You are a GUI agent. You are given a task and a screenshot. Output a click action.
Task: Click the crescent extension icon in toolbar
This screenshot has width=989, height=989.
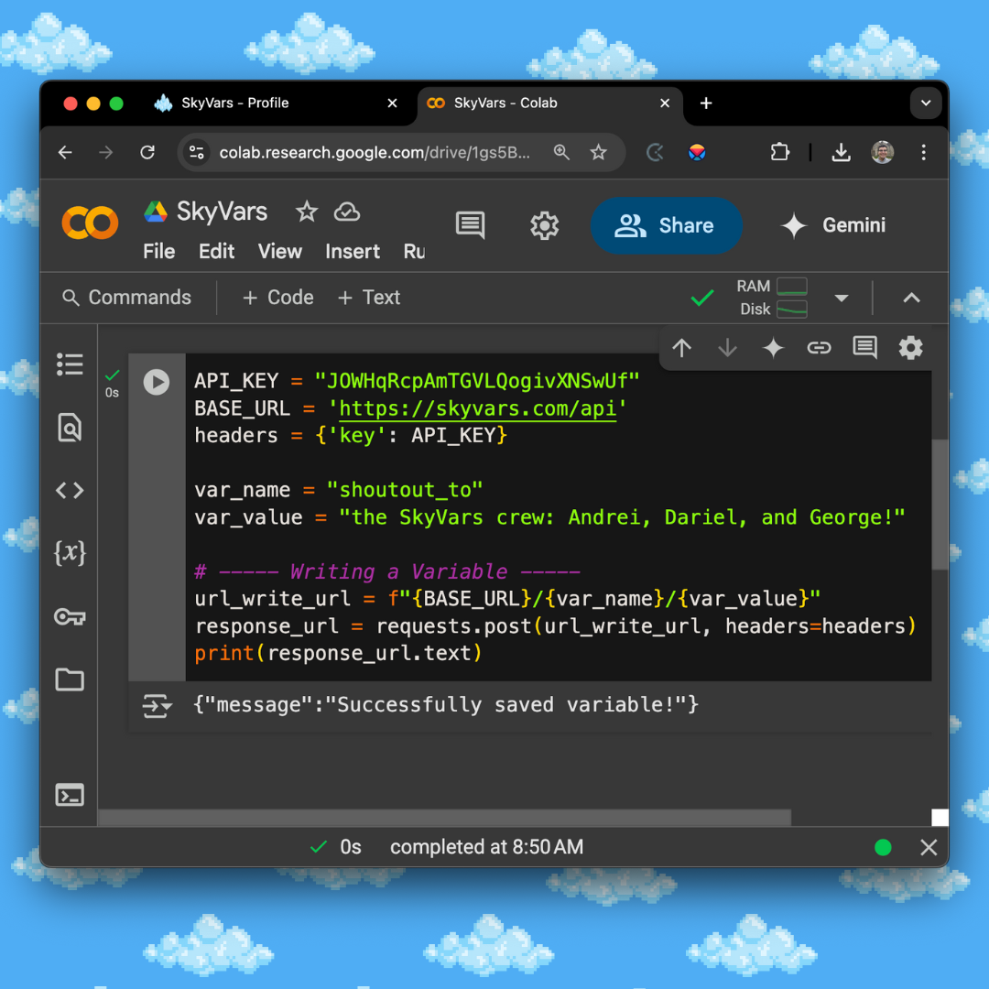point(656,152)
